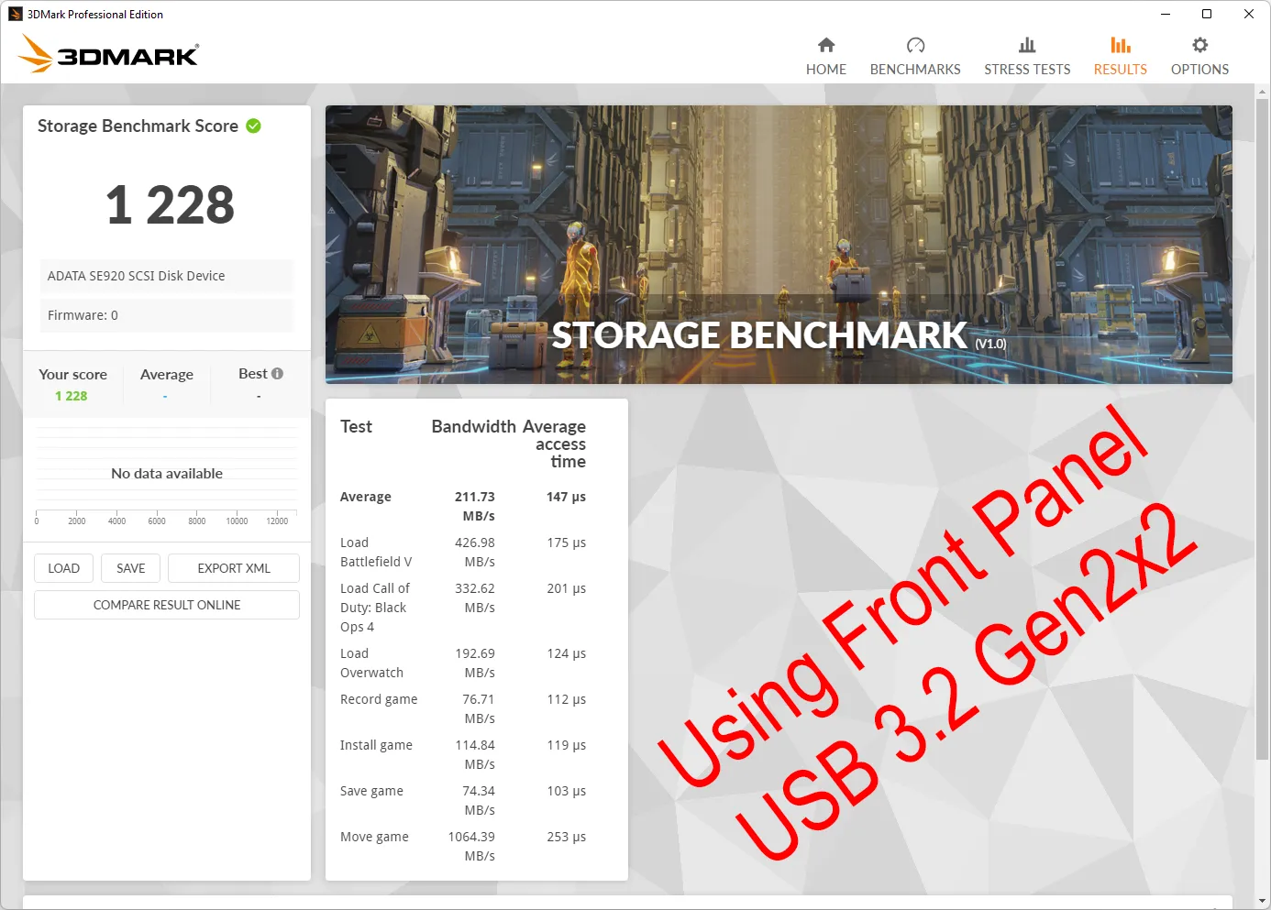Click the Storage Benchmark banner image
The height and width of the screenshot is (910, 1271).
[x=779, y=245]
